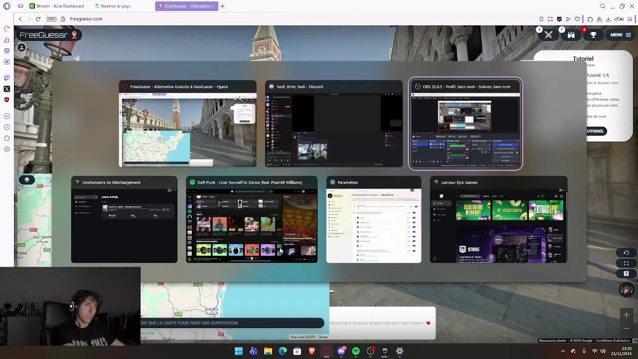Reload the page with the refresh icon
Screen dimensions: 638x359
pyautogui.click(x=38, y=19)
